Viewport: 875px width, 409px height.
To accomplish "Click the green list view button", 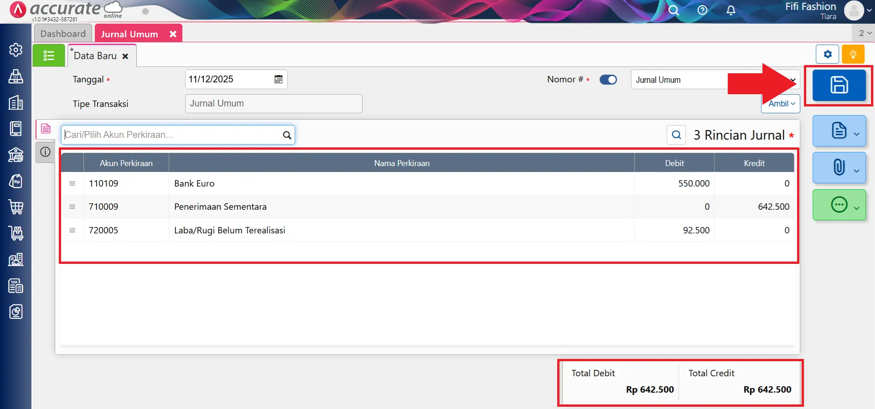I will click(x=49, y=56).
